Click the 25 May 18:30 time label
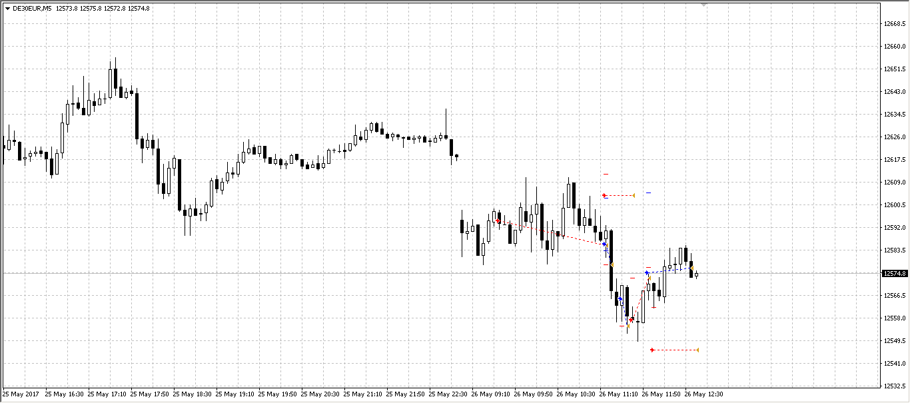Screen dimensions: 910x403 pyautogui.click(x=193, y=394)
